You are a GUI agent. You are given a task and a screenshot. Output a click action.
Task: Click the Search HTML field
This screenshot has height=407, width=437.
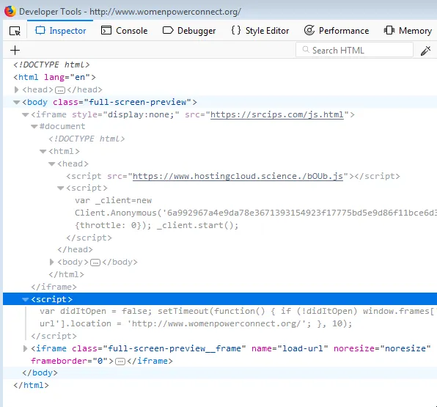coord(354,50)
